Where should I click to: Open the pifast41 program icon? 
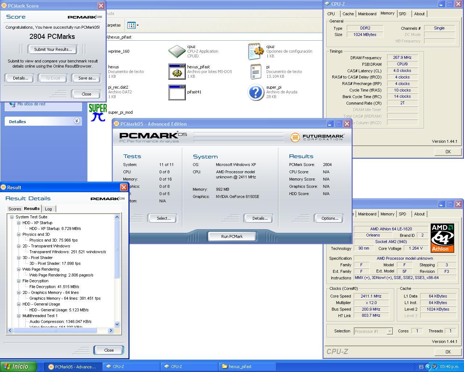point(177,92)
